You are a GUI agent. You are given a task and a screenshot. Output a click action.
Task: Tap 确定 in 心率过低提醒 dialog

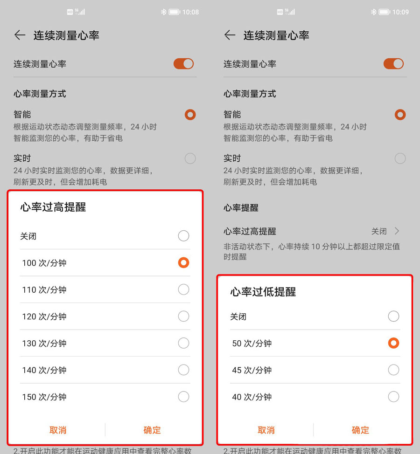point(360,430)
